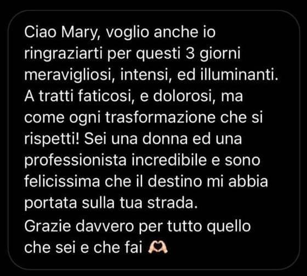Click the word trasformazione
Image resolution: width=307 pixels, height=276 pixels.
pyautogui.click(x=160, y=118)
